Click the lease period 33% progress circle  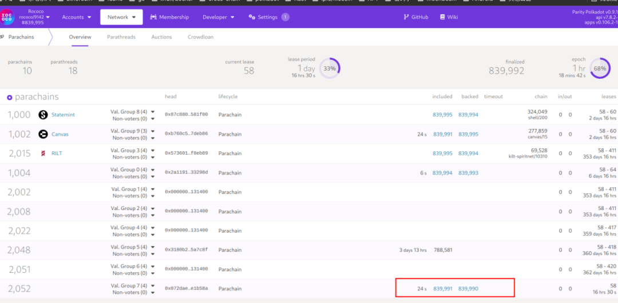[x=330, y=68]
